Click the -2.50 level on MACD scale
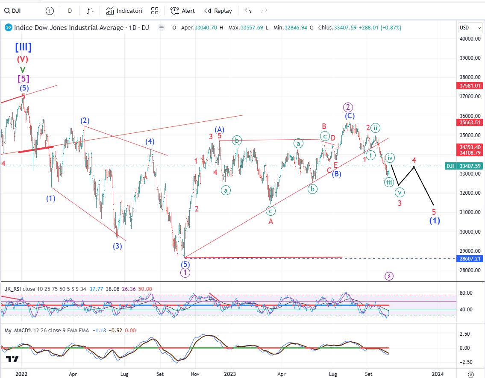The image size is (485, 378). click(465, 362)
